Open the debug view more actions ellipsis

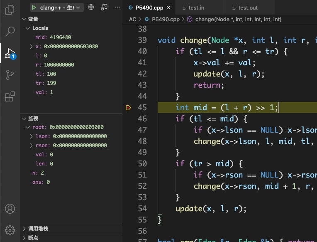(117, 7)
